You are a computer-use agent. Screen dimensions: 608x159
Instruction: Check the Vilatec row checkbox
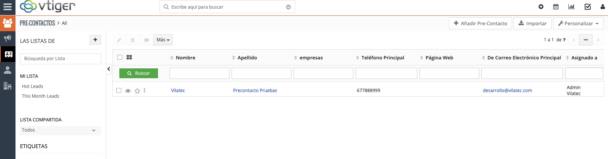tap(119, 91)
